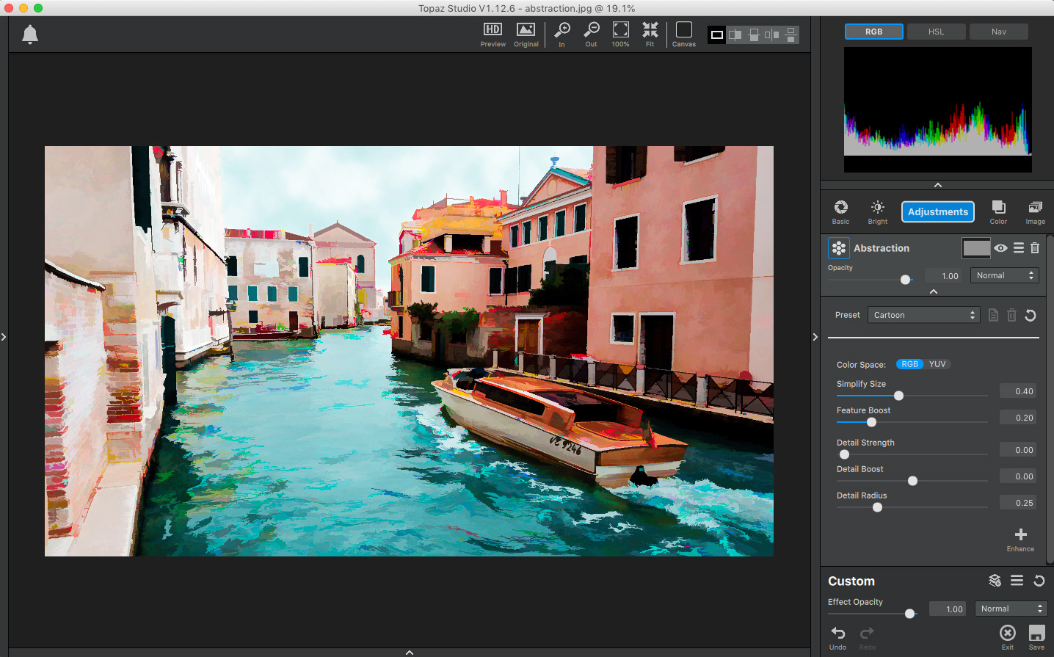Click the Adjustments button

pyautogui.click(x=937, y=211)
